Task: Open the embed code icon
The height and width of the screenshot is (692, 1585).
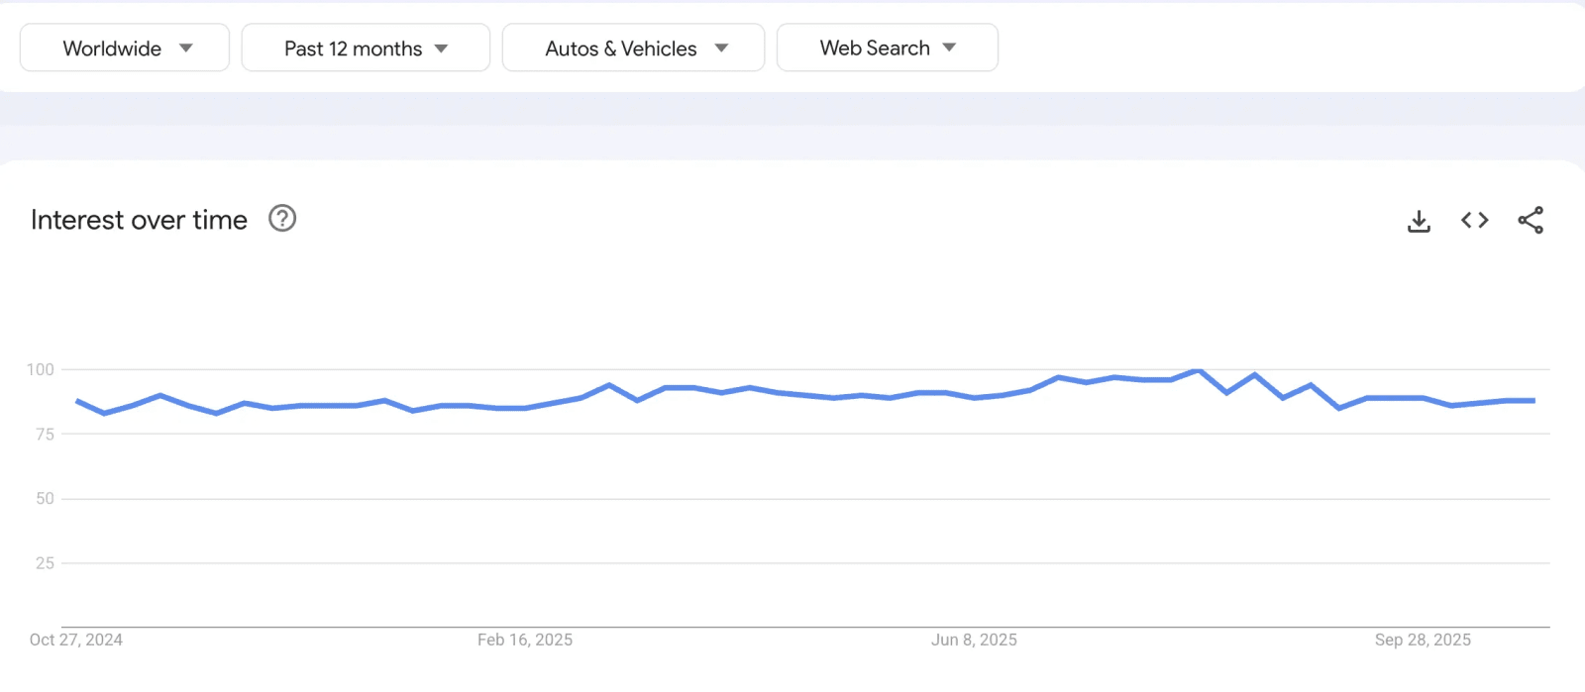Action: pyautogui.click(x=1475, y=220)
